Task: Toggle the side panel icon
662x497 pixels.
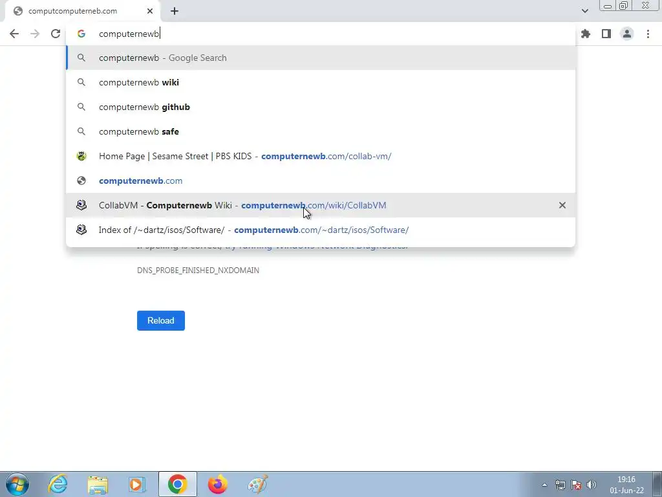Action: tap(606, 34)
